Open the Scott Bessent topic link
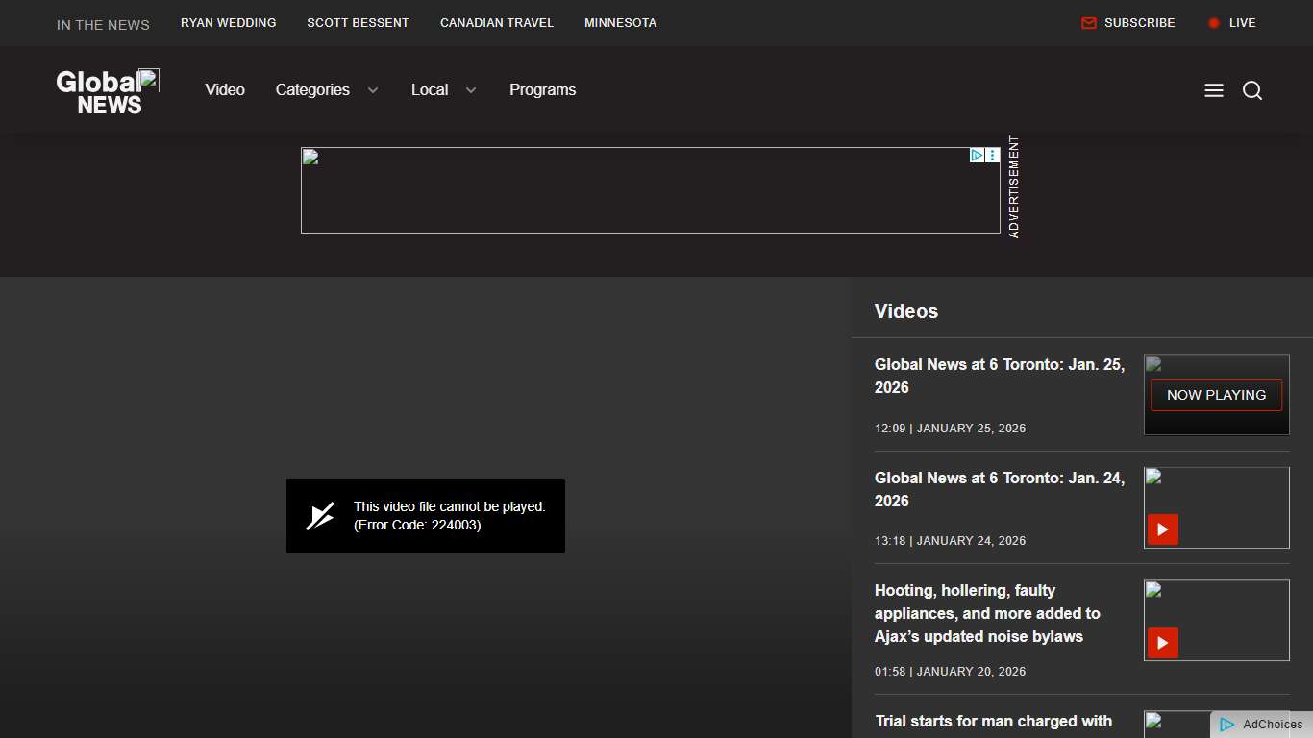Image resolution: width=1313 pixels, height=738 pixels. coord(358,23)
